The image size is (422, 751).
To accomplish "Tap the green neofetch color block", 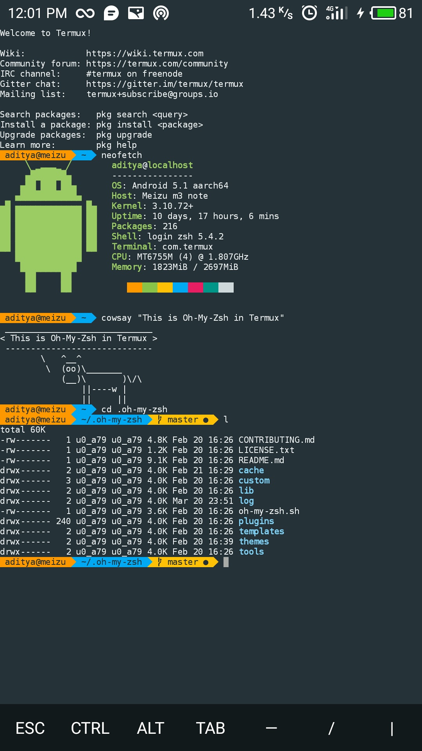I will click(x=150, y=287).
